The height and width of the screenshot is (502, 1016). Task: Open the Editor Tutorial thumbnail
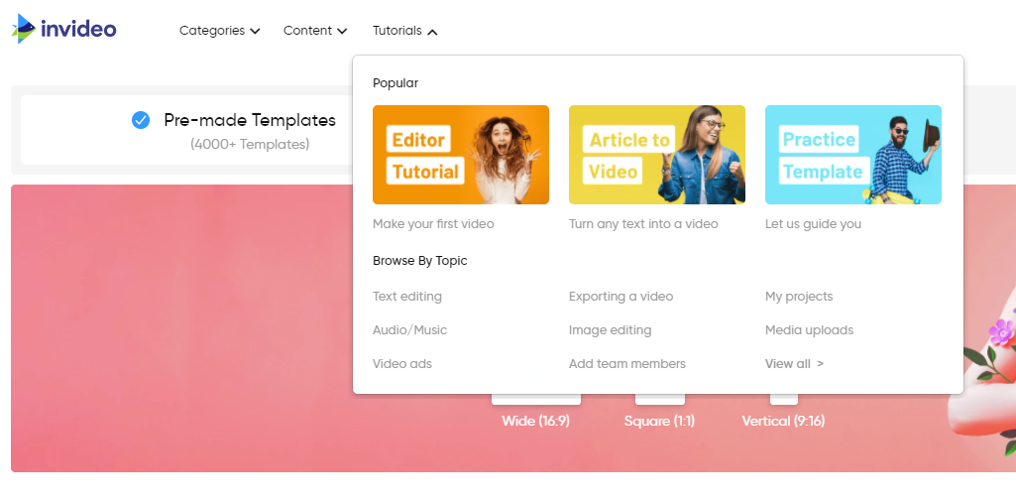pos(461,155)
